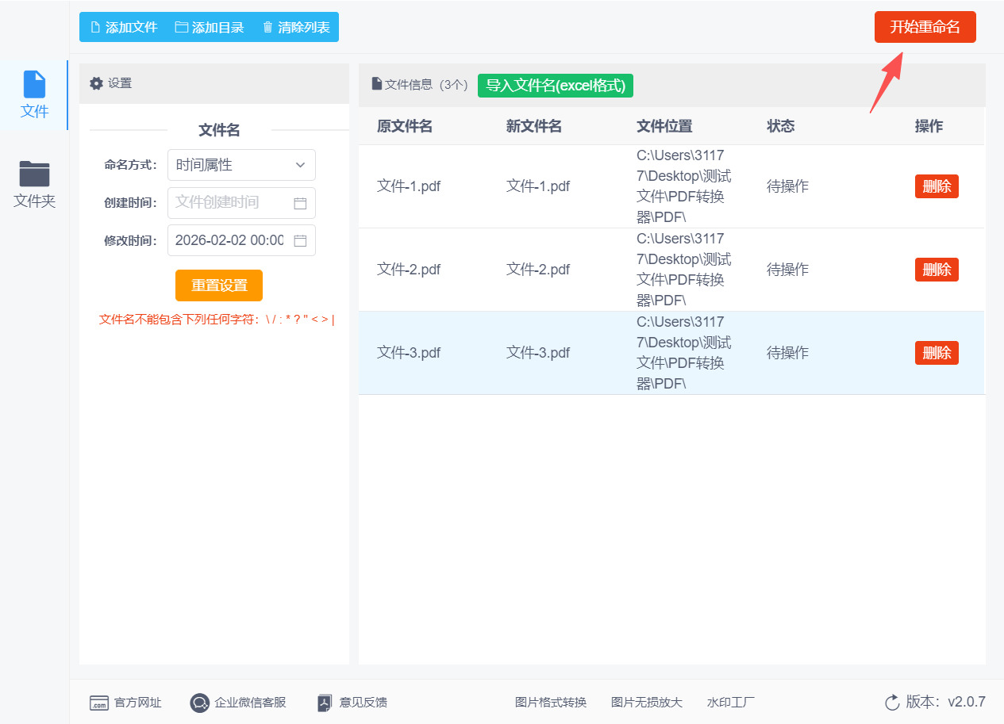Expand the 命名方式 dropdown
Image resolution: width=1004 pixels, height=724 pixels.
(241, 165)
